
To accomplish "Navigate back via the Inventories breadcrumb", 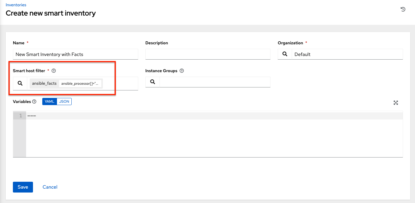I will (x=16, y=5).
